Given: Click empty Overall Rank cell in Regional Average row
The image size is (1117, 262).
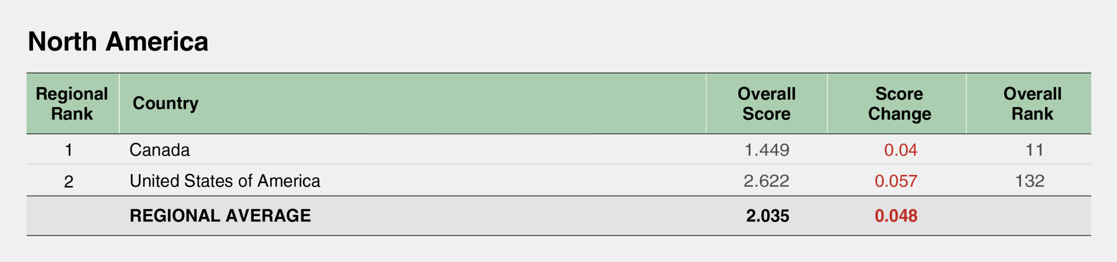Looking at the screenshot, I should (1029, 216).
